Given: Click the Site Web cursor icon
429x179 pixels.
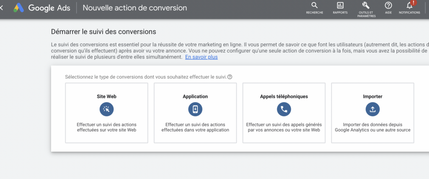Looking at the screenshot, I should click(x=106, y=109).
